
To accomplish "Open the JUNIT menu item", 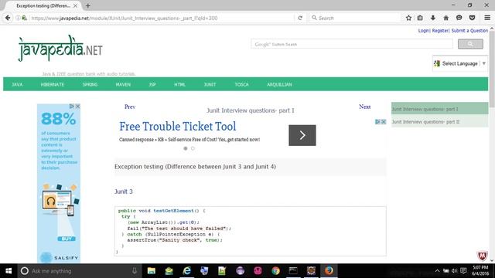I will [x=210, y=84].
